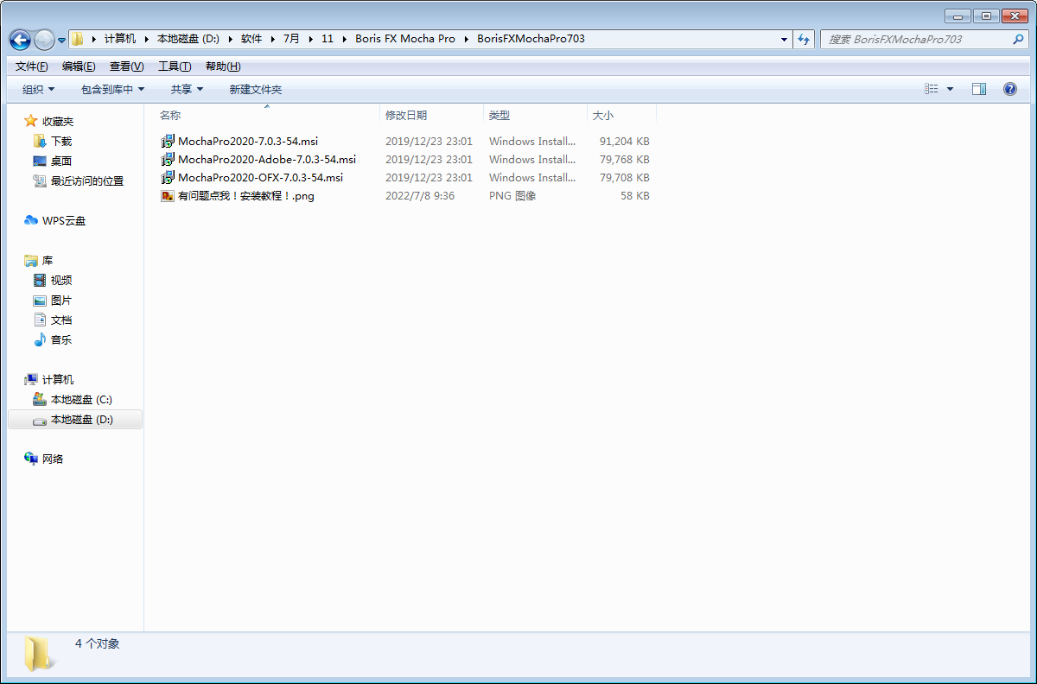Click the 计算机 icon in sidebar
Viewport: 1037px width, 684px height.
[x=31, y=379]
